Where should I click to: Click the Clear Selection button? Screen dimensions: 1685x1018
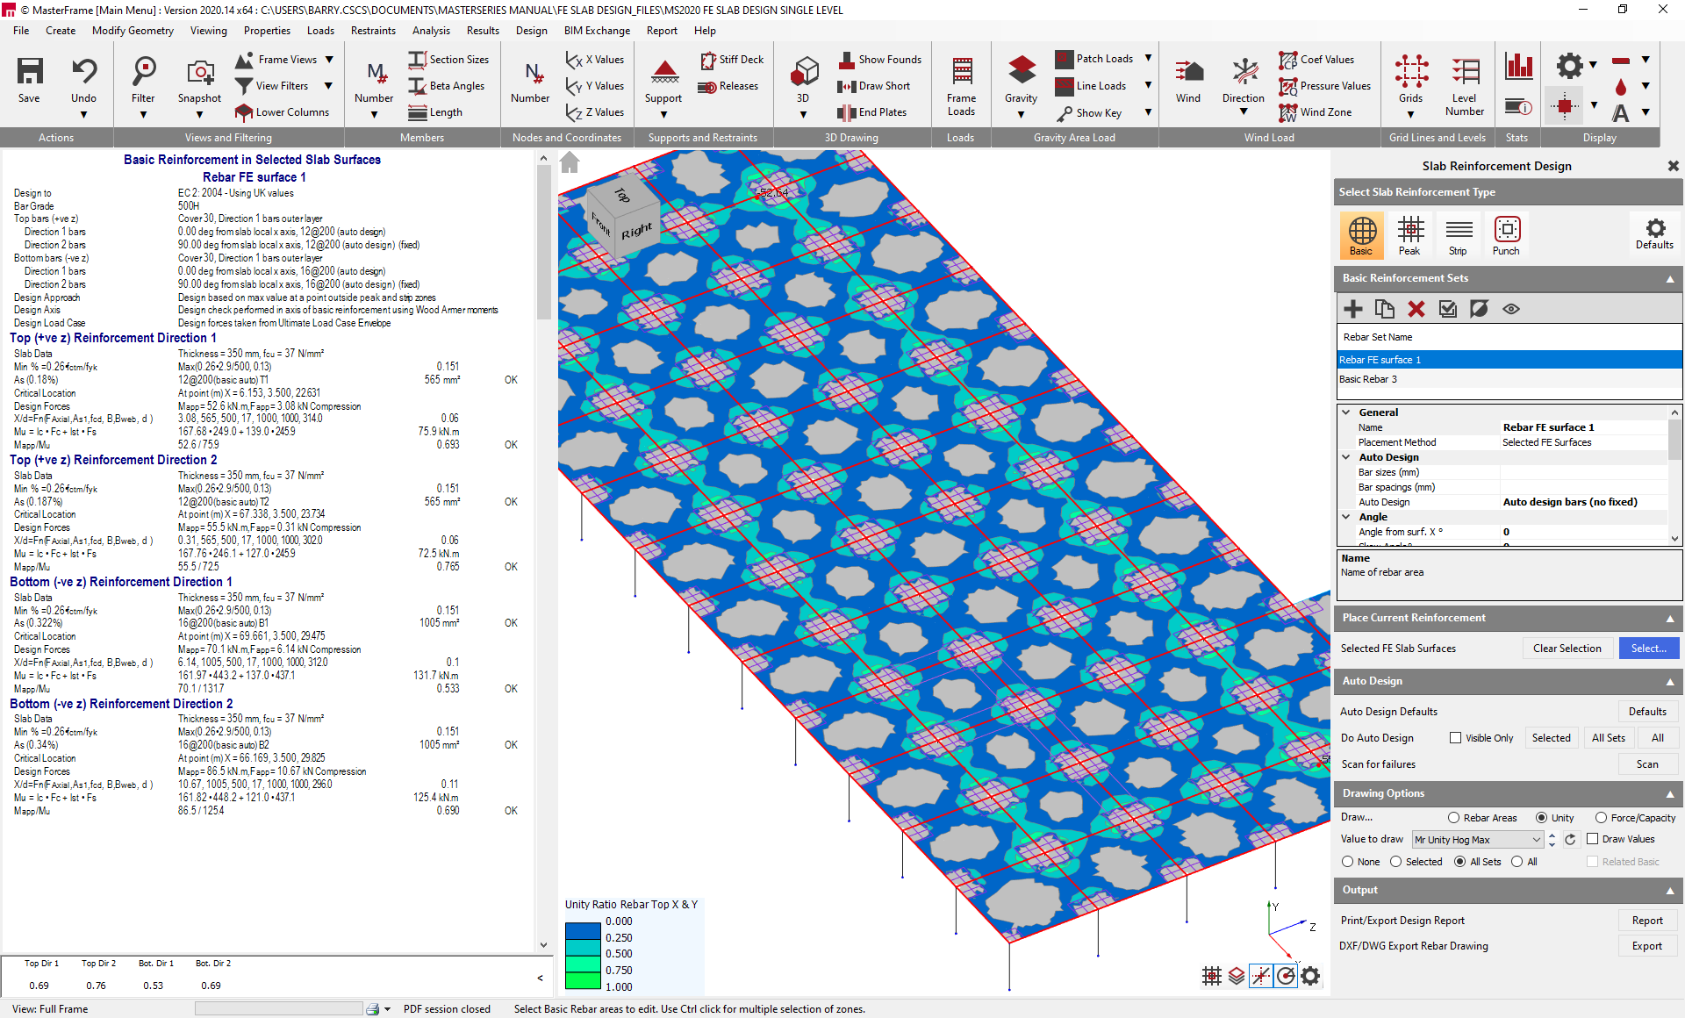(1567, 649)
